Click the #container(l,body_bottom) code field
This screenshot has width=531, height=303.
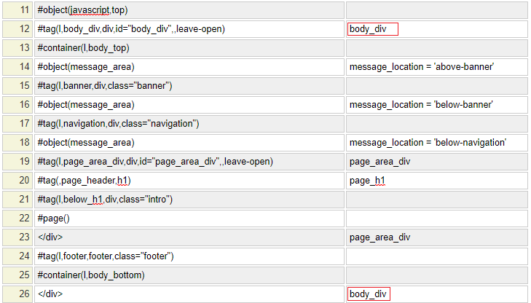188,275
